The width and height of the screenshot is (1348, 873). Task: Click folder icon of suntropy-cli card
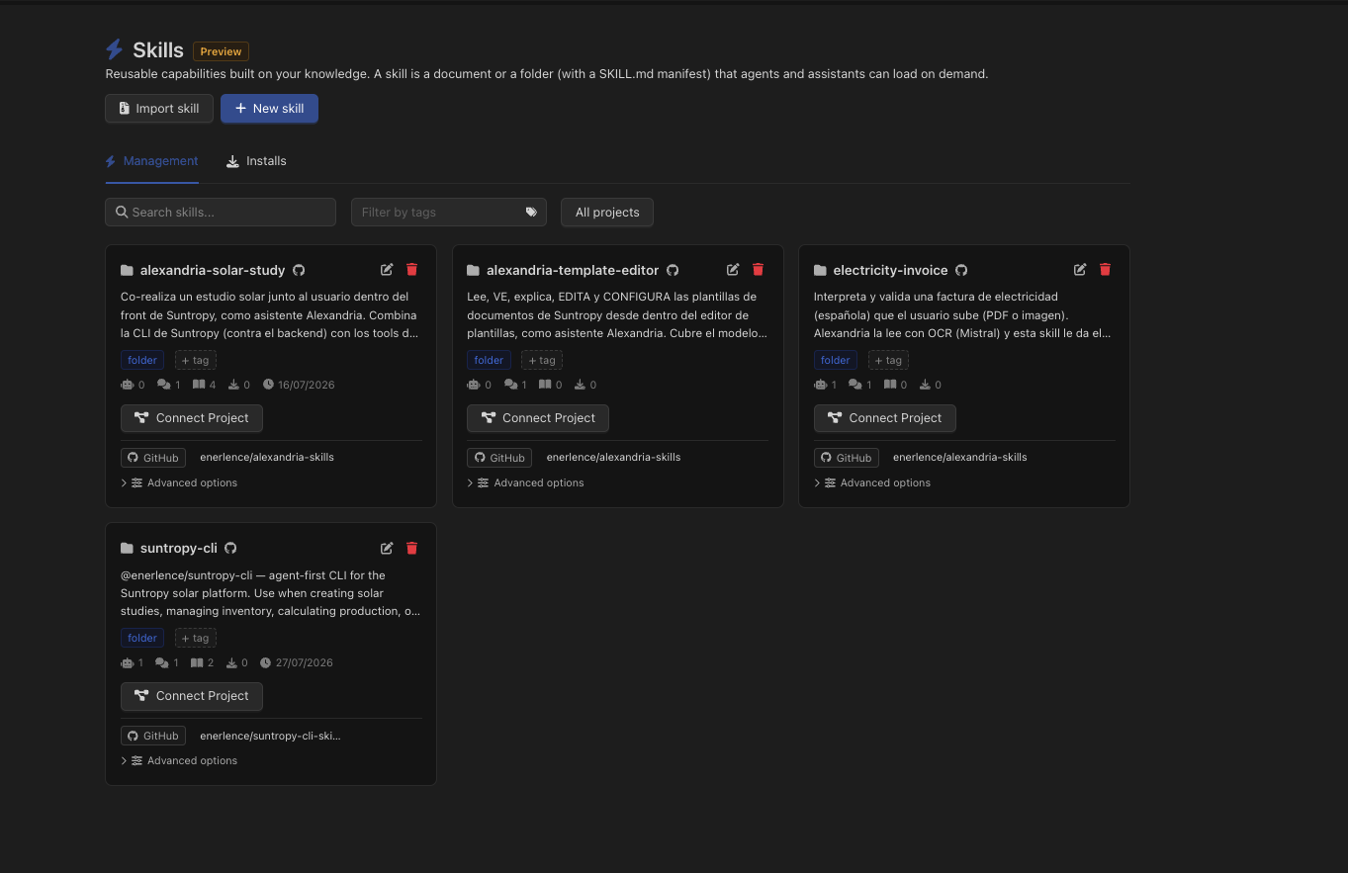point(127,548)
